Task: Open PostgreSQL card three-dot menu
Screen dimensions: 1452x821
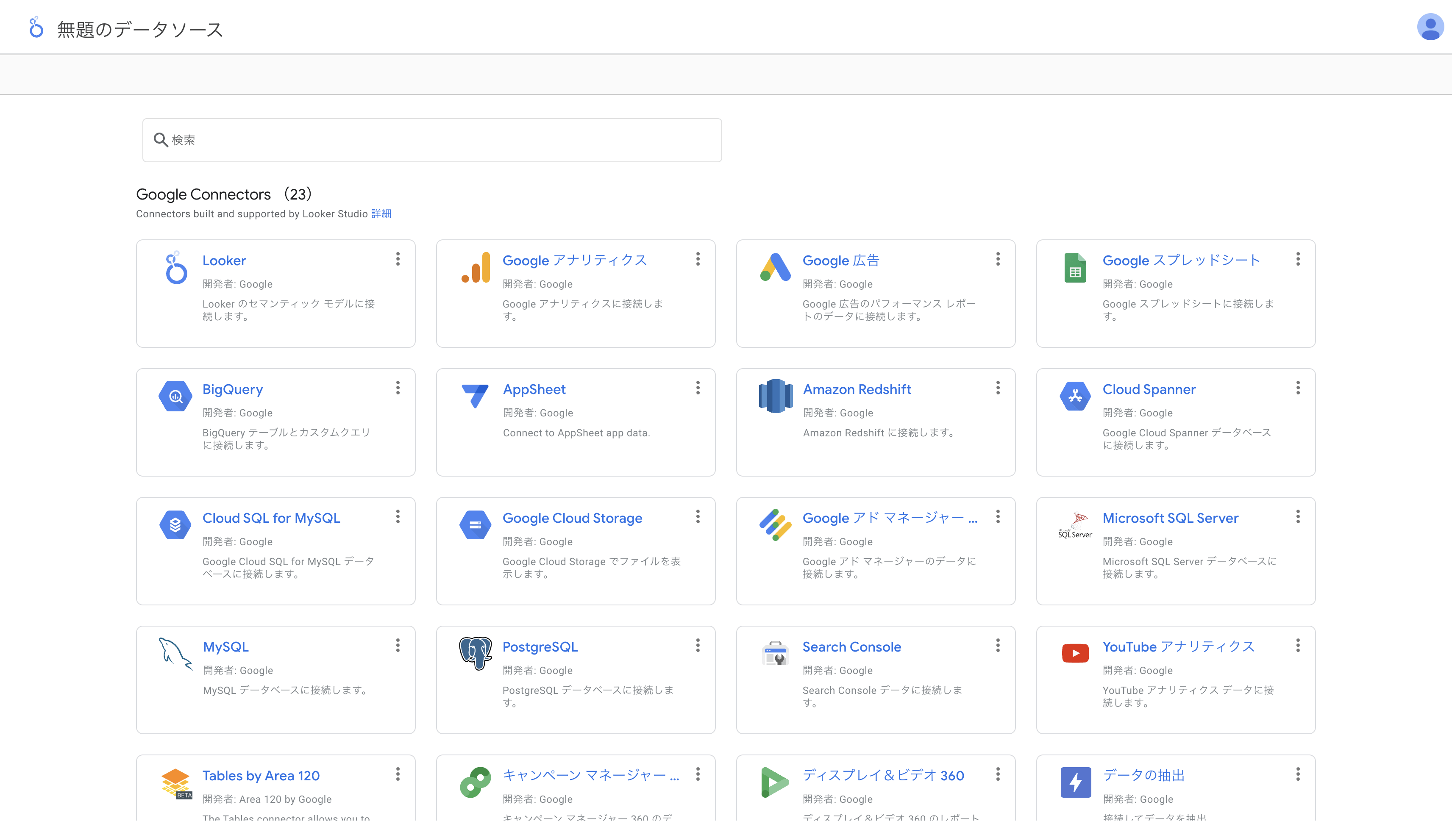Action: [x=698, y=645]
